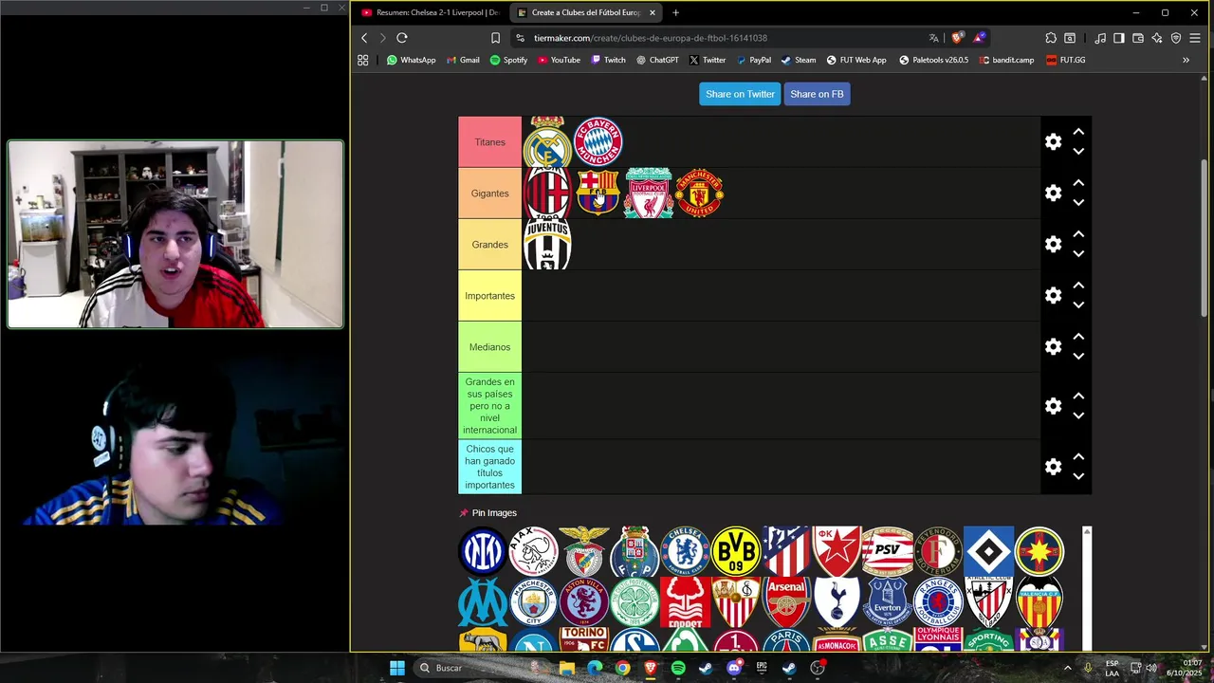Click the Medianos tier label

click(x=489, y=347)
